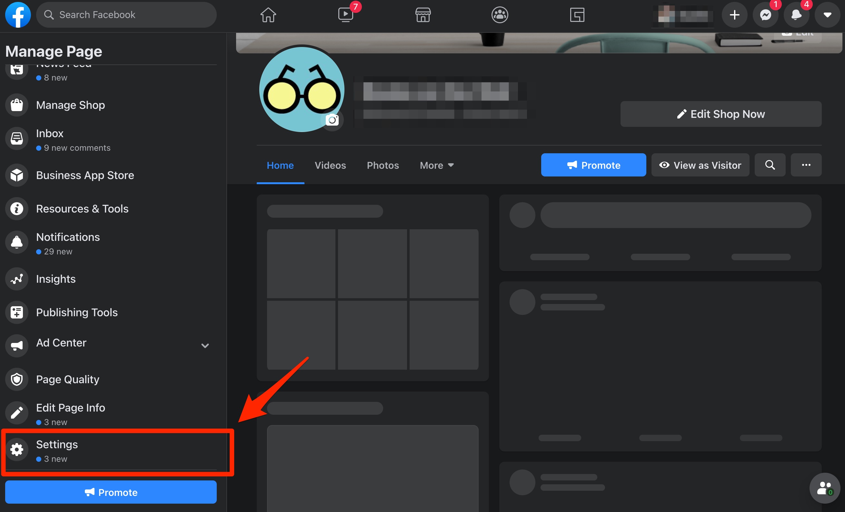
Task: Click the page search magnifier button
Action: (770, 165)
